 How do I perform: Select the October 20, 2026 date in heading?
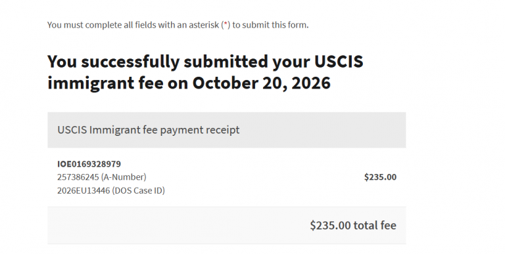point(262,83)
